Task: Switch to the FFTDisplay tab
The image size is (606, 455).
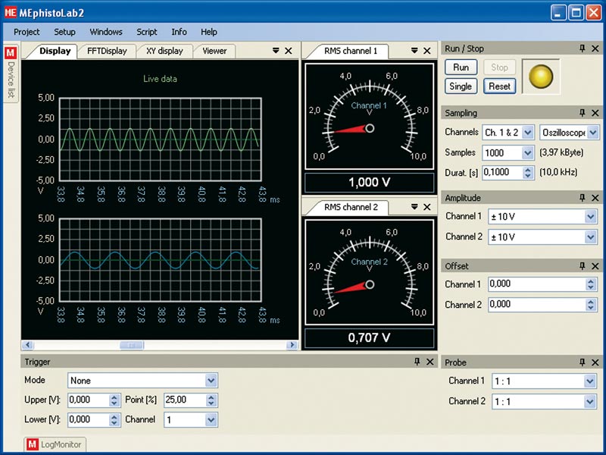Action: [x=107, y=51]
